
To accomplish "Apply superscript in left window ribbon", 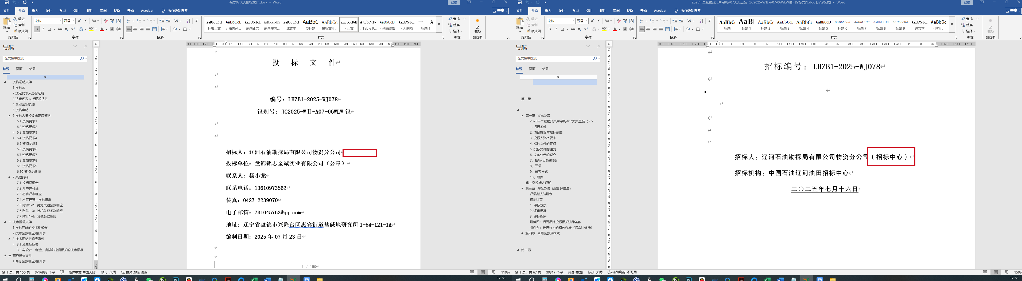I will pos(73,29).
